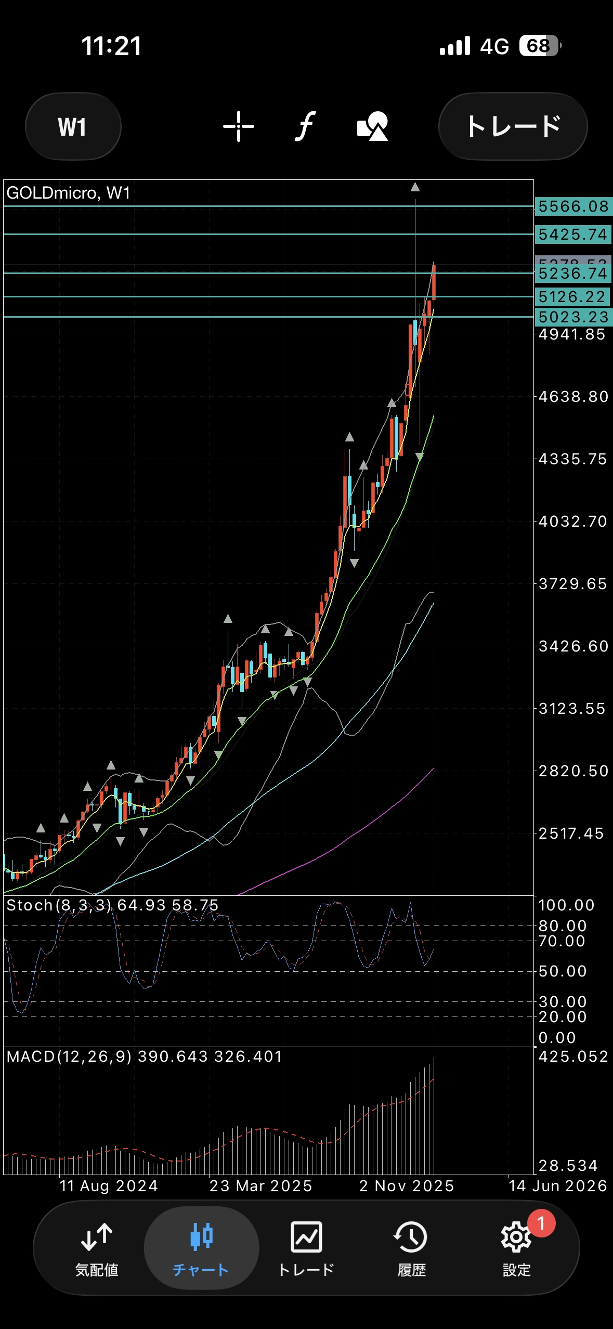
Task: Open the drawing objects shapes icon
Action: (372, 126)
